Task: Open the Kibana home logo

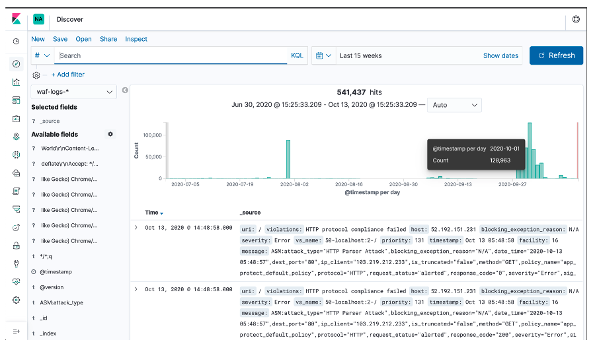Action: pos(16,19)
